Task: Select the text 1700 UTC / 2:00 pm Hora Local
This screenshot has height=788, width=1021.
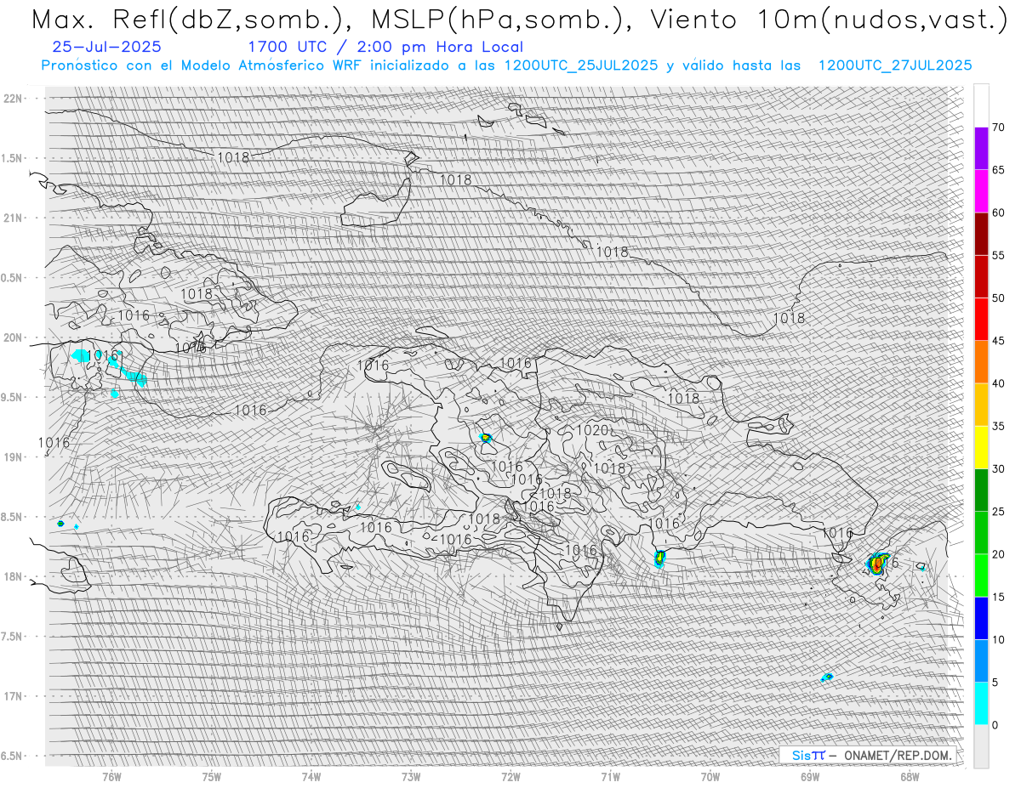Action: pyautogui.click(x=385, y=47)
